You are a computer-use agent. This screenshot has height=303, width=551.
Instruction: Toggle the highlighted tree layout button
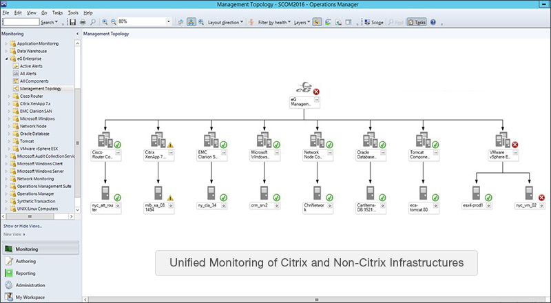point(191,22)
